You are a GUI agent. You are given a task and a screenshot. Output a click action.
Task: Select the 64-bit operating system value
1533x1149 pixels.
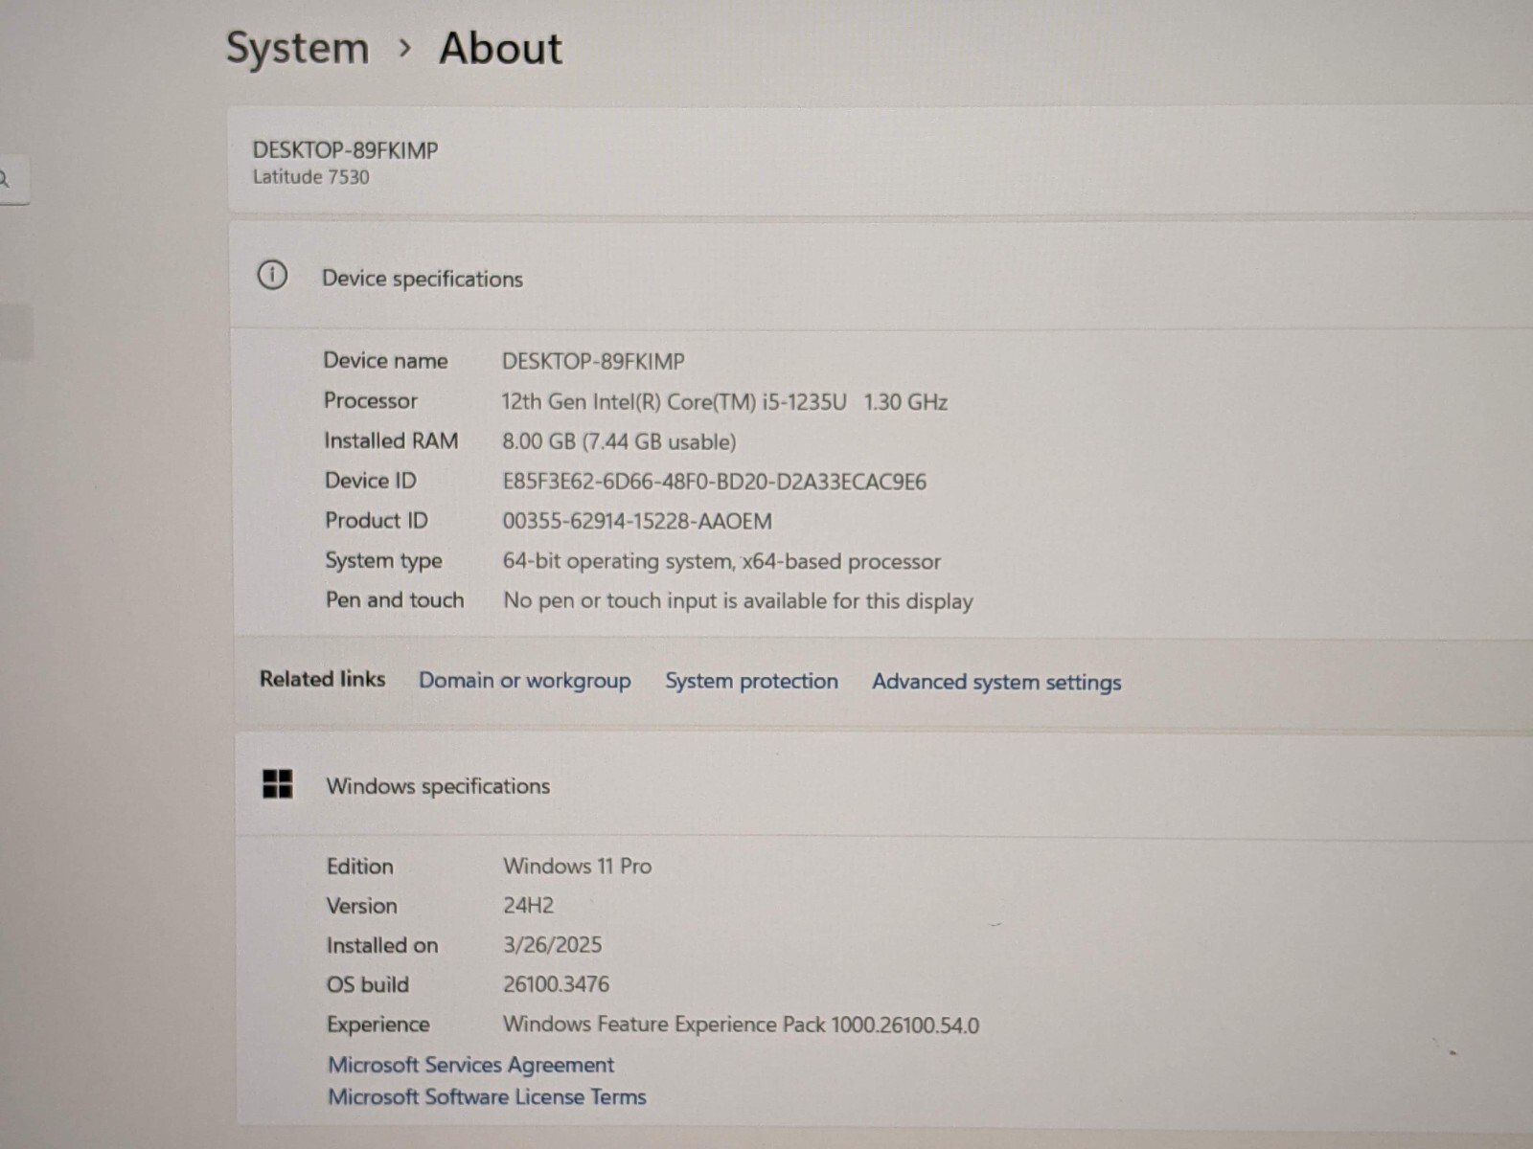(x=721, y=561)
